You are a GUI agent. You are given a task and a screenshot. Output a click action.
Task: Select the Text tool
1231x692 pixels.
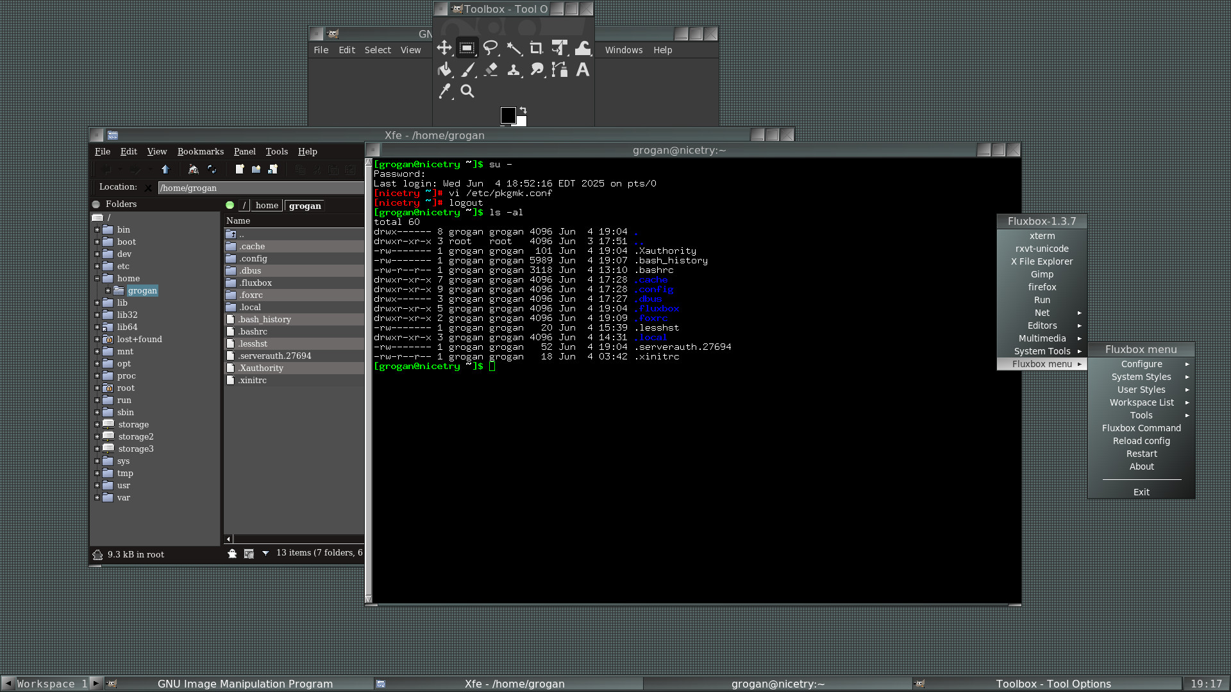583,70
